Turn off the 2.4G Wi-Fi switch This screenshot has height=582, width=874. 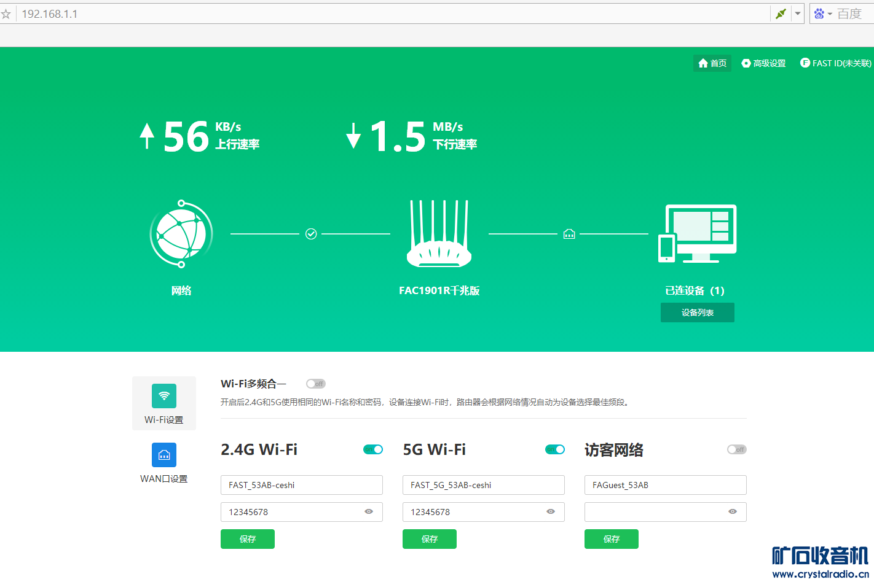click(x=373, y=449)
